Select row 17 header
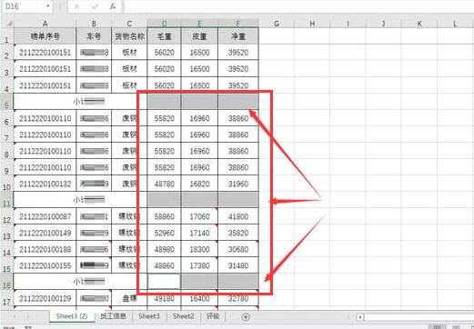The image size is (474, 329). coord(7,298)
